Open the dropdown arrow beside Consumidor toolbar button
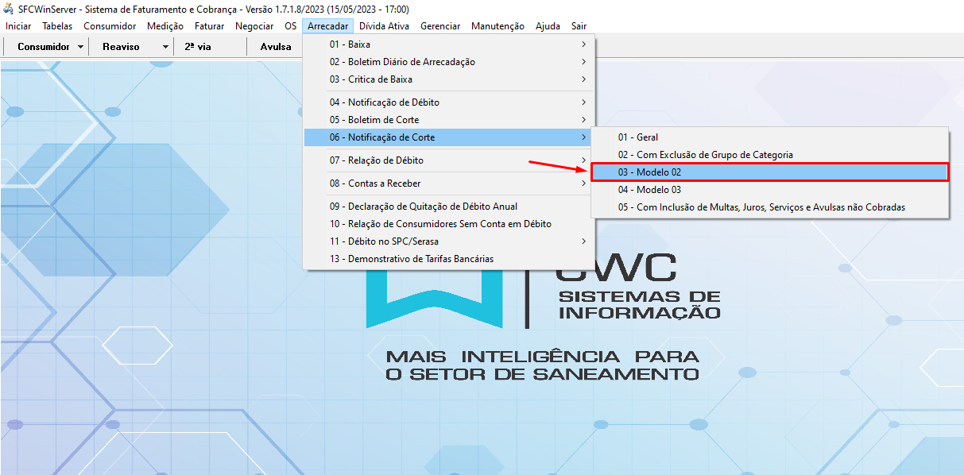 coord(81,47)
